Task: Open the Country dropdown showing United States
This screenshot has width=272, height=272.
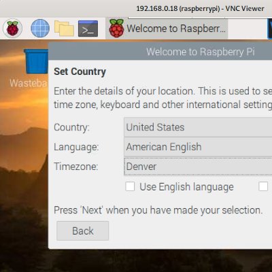Action: click(x=198, y=127)
